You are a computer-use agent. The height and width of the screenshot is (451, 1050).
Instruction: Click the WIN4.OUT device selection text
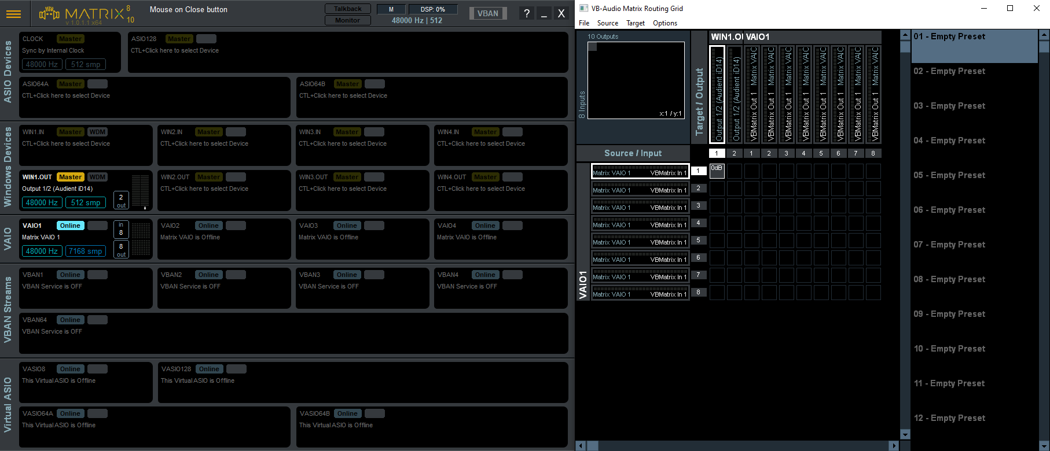tap(481, 188)
